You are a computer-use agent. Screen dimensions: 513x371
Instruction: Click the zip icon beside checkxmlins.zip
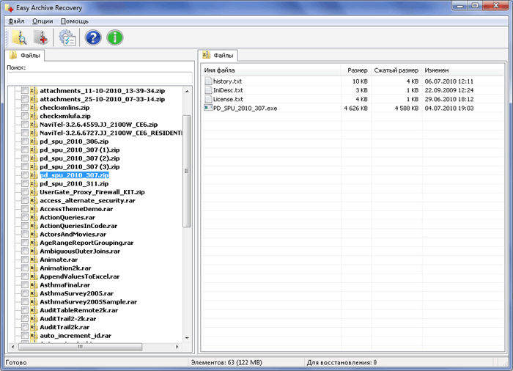click(34, 107)
